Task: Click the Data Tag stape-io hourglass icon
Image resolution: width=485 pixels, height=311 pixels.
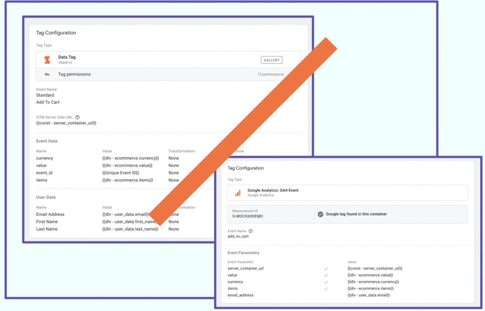Action: pyautogui.click(x=47, y=60)
